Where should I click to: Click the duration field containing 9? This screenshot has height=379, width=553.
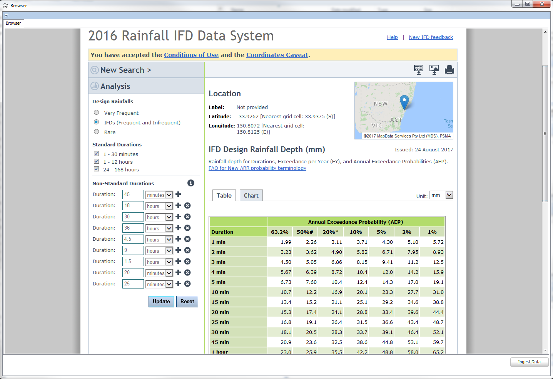tap(133, 250)
